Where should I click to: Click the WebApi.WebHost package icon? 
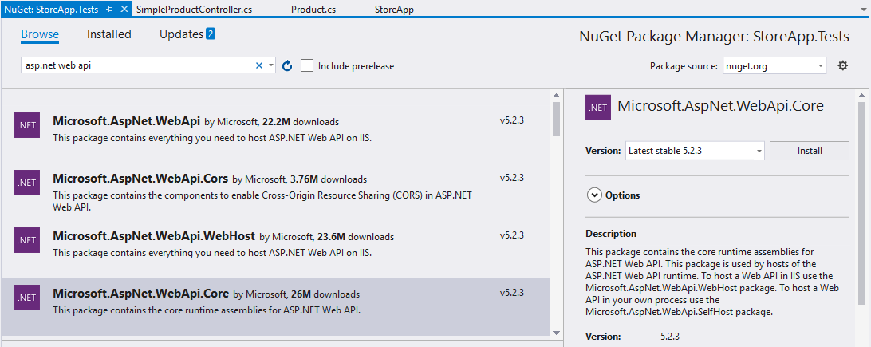point(27,241)
